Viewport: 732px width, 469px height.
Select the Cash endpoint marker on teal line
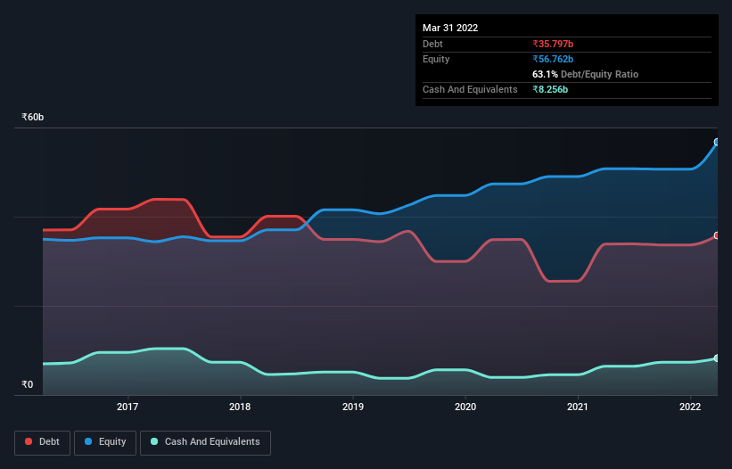coord(717,358)
